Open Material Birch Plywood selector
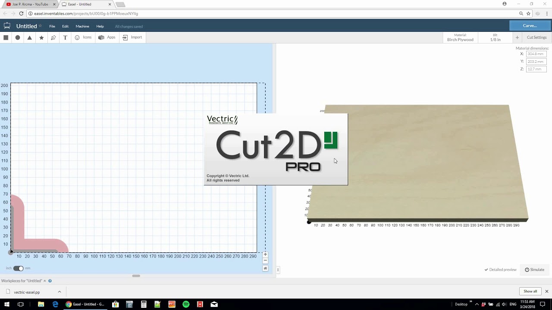Viewport: 552px width, 310px height. coord(460,37)
